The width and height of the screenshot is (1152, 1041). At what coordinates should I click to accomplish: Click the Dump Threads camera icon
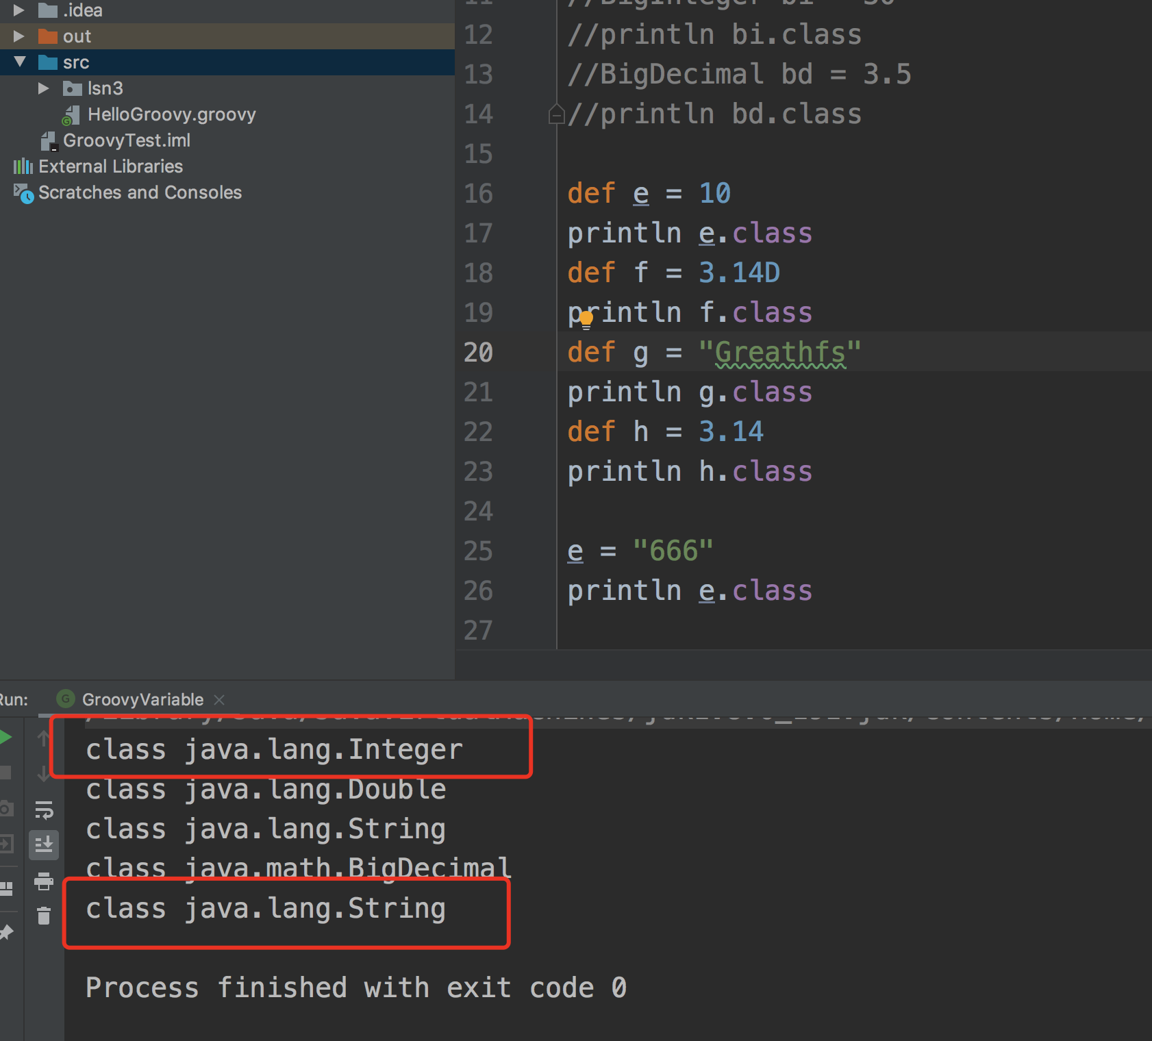pos(5,809)
